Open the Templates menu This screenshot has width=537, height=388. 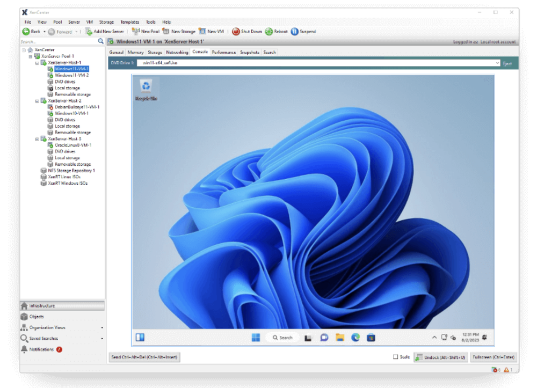(130, 22)
